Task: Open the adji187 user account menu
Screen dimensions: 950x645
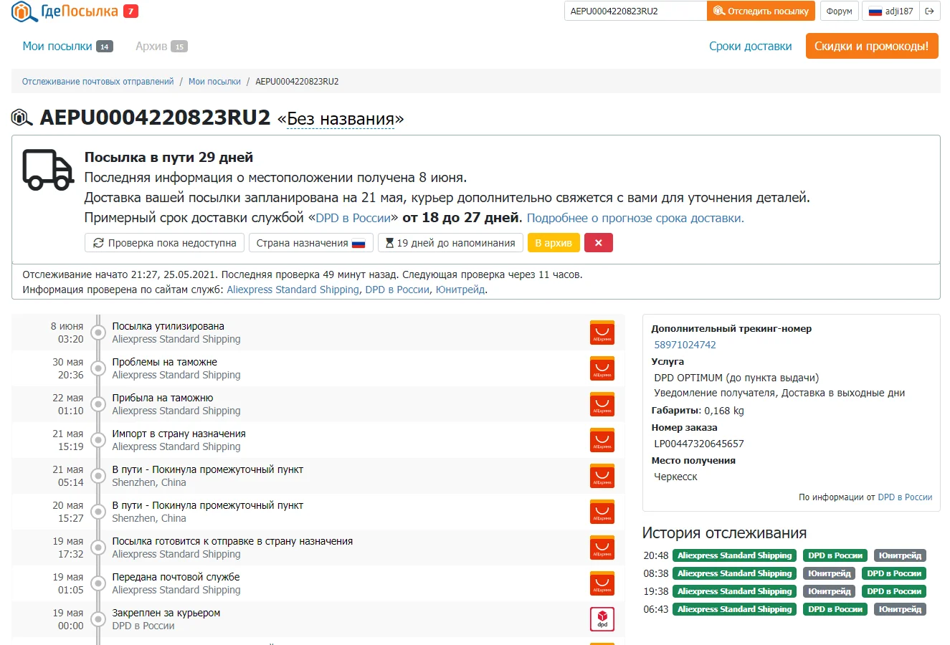Action: pos(890,11)
